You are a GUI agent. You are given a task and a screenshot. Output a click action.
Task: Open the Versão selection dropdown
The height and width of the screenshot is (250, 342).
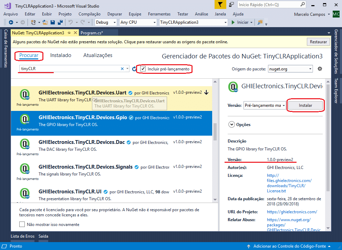(265, 105)
